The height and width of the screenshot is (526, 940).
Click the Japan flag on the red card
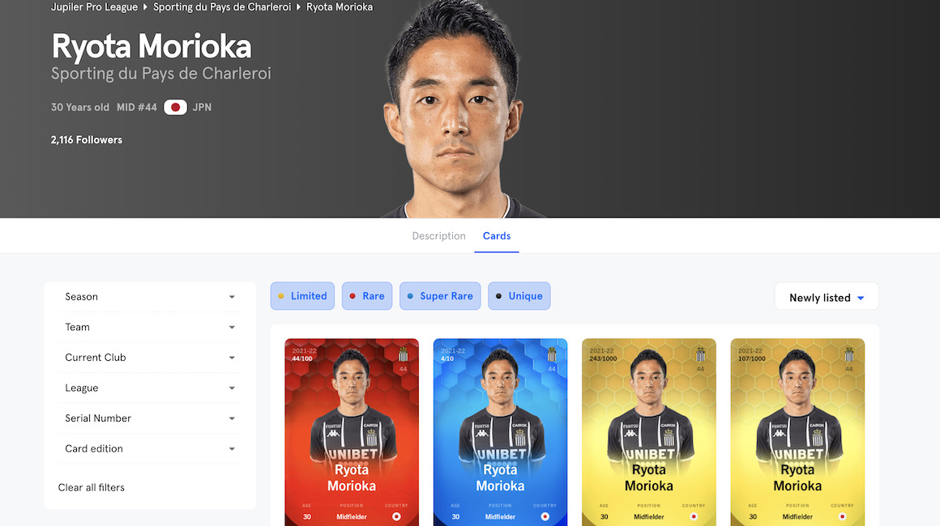pyautogui.click(x=396, y=516)
